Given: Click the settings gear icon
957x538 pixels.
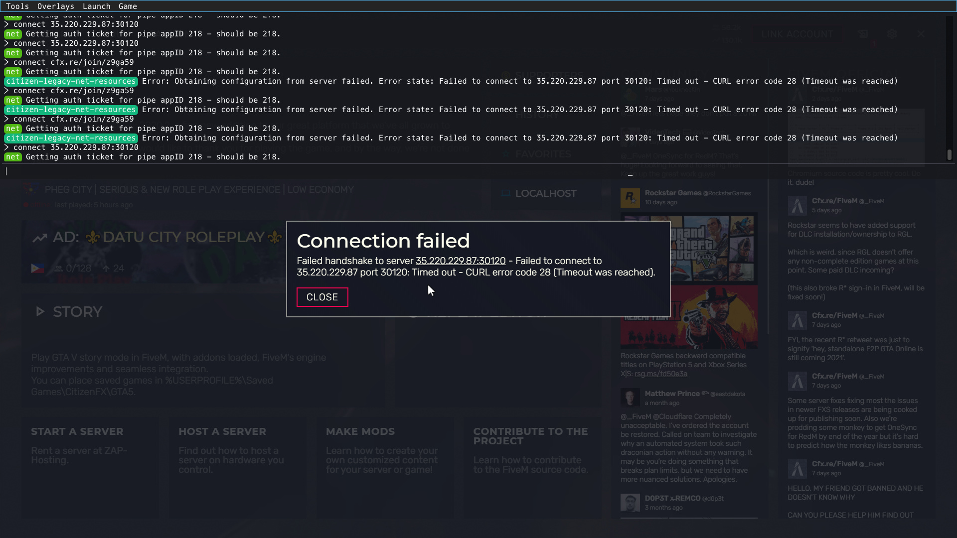Looking at the screenshot, I should click(892, 34).
